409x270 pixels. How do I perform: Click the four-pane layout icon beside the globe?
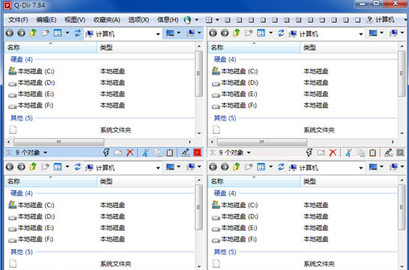209,19
